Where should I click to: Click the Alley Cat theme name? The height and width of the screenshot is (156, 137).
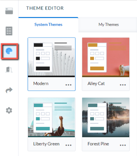click(x=96, y=84)
